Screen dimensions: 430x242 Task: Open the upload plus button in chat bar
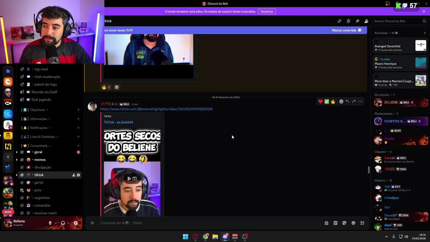click(x=92, y=223)
